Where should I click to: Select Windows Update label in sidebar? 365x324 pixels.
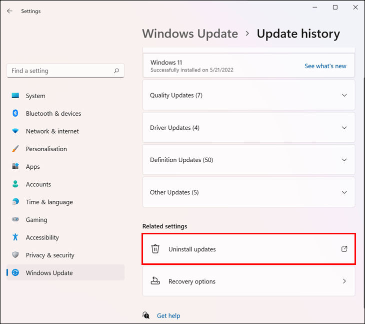(49, 273)
